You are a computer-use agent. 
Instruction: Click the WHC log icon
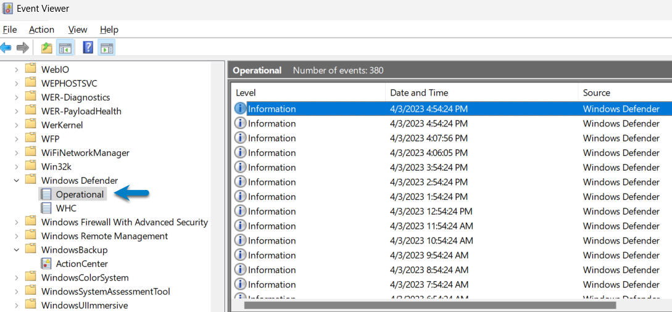point(46,208)
